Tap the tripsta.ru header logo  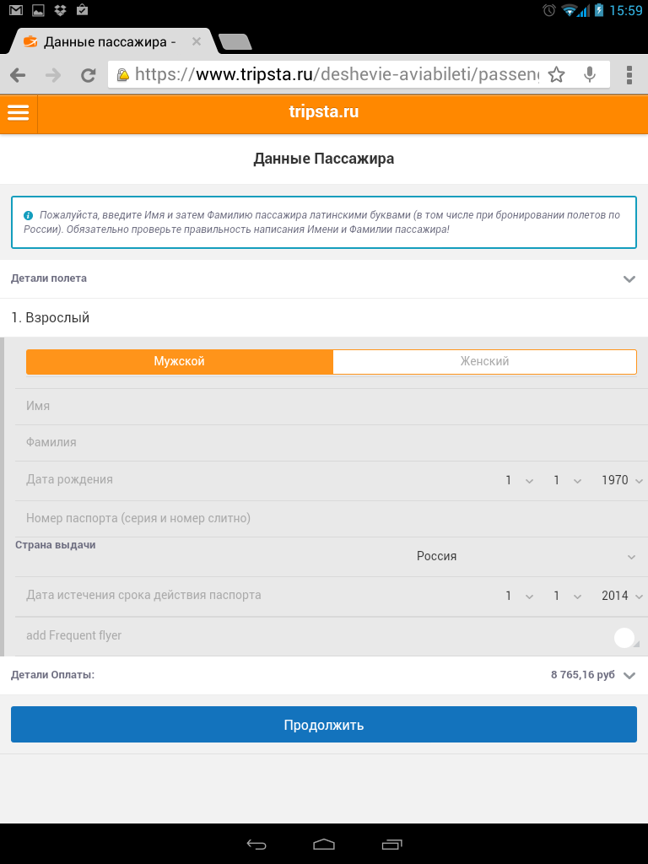coord(324,112)
